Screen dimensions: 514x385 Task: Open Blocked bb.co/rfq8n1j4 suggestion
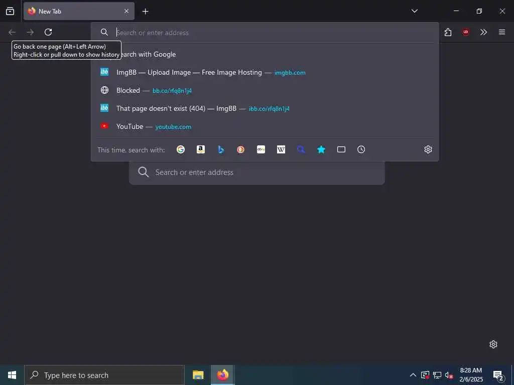[x=265, y=90]
